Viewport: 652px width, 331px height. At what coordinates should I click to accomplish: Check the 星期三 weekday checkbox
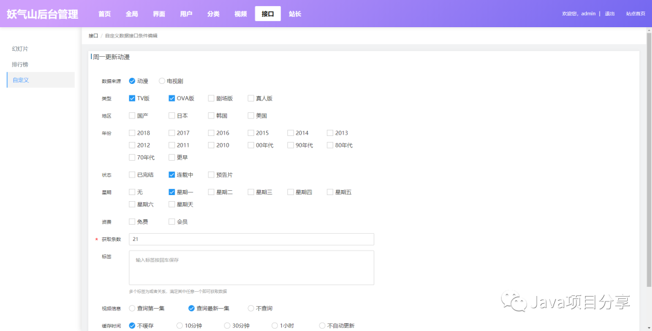(251, 192)
